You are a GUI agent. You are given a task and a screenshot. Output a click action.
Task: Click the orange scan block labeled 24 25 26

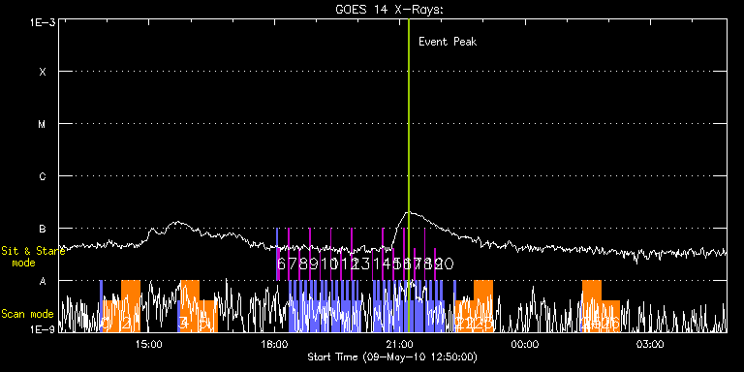coord(601,306)
